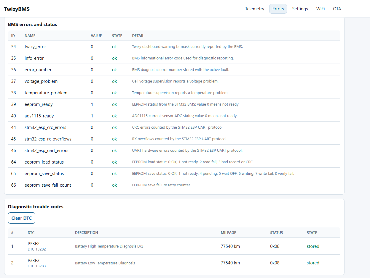Click the Battery Low Temperature Diagnosis description

[105, 263]
